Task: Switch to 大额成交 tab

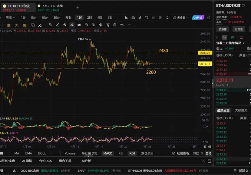Action: pos(241,110)
